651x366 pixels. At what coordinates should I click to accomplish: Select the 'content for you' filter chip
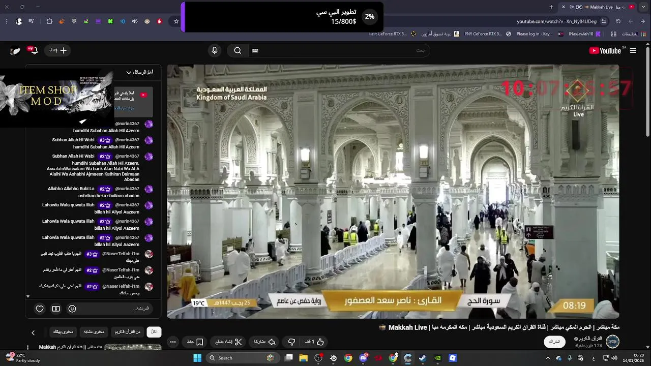(64, 332)
